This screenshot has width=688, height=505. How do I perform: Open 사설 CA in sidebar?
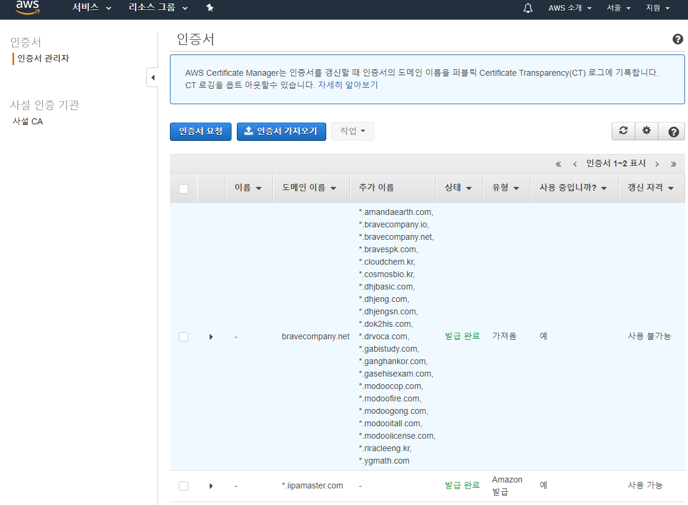tap(28, 121)
